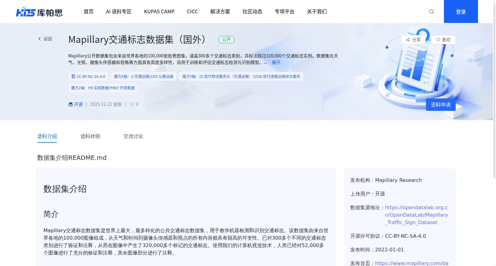Switch to the 语料样例 tab

point(90,136)
